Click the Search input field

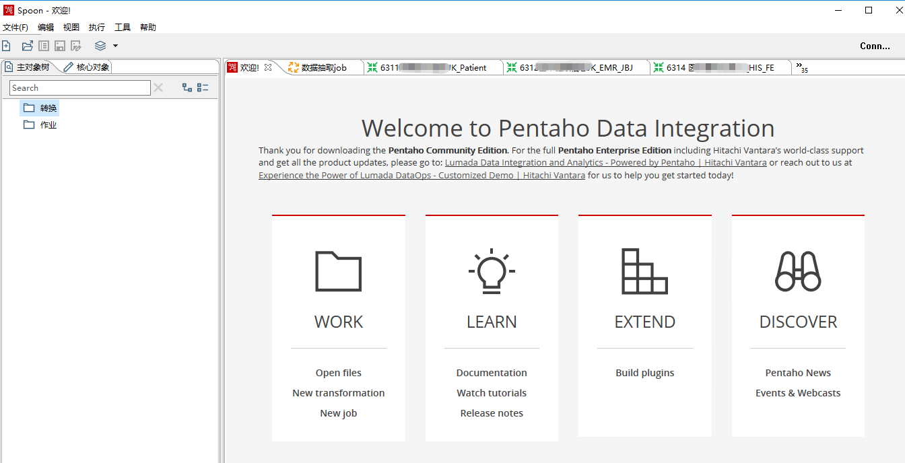coord(80,88)
